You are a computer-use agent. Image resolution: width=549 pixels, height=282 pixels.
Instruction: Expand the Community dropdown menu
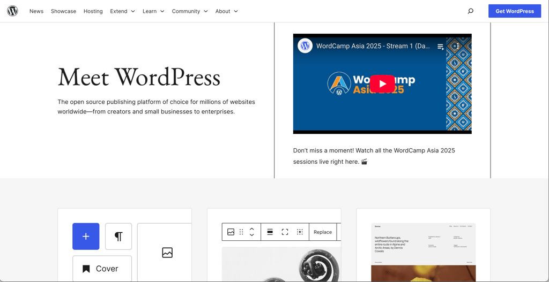coord(190,11)
